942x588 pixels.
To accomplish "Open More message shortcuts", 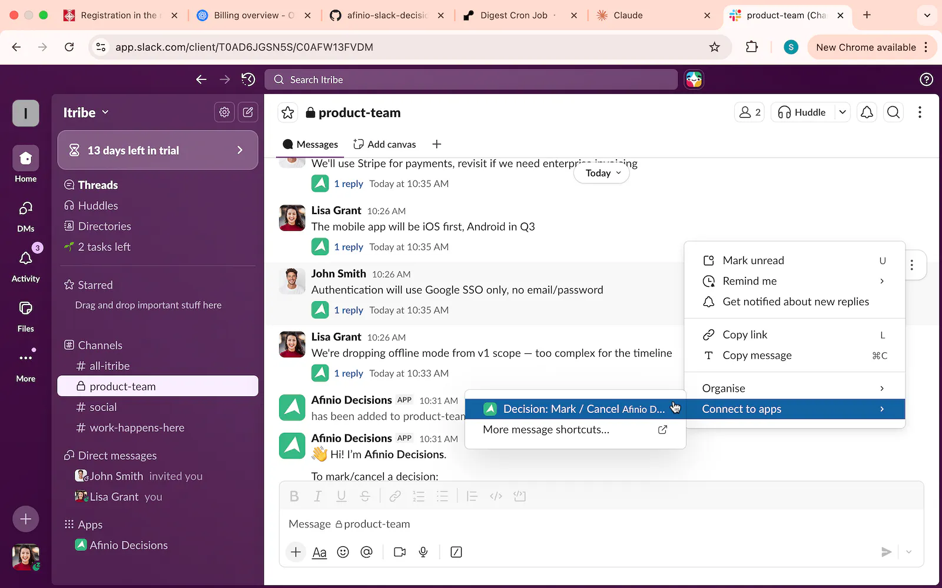I will click(575, 430).
